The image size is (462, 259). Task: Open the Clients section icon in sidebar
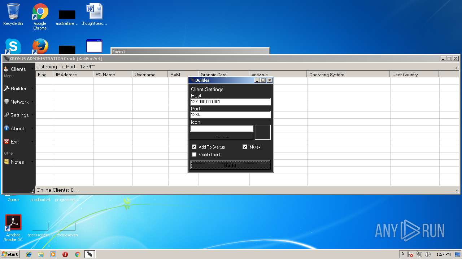[6, 69]
